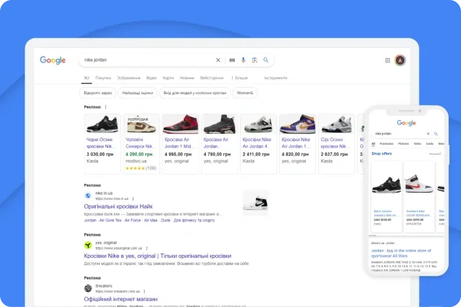Start voice search with microphone icon
Viewport: 461px width, 307px height.
pos(243,60)
